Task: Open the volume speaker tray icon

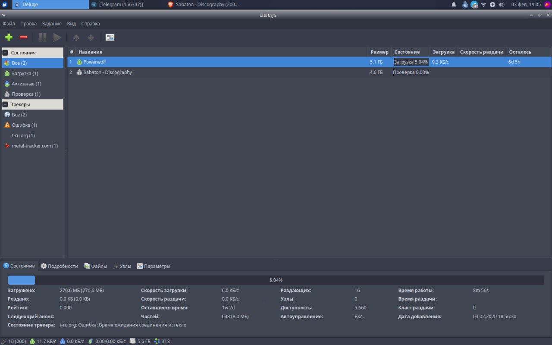Action: coord(501,4)
